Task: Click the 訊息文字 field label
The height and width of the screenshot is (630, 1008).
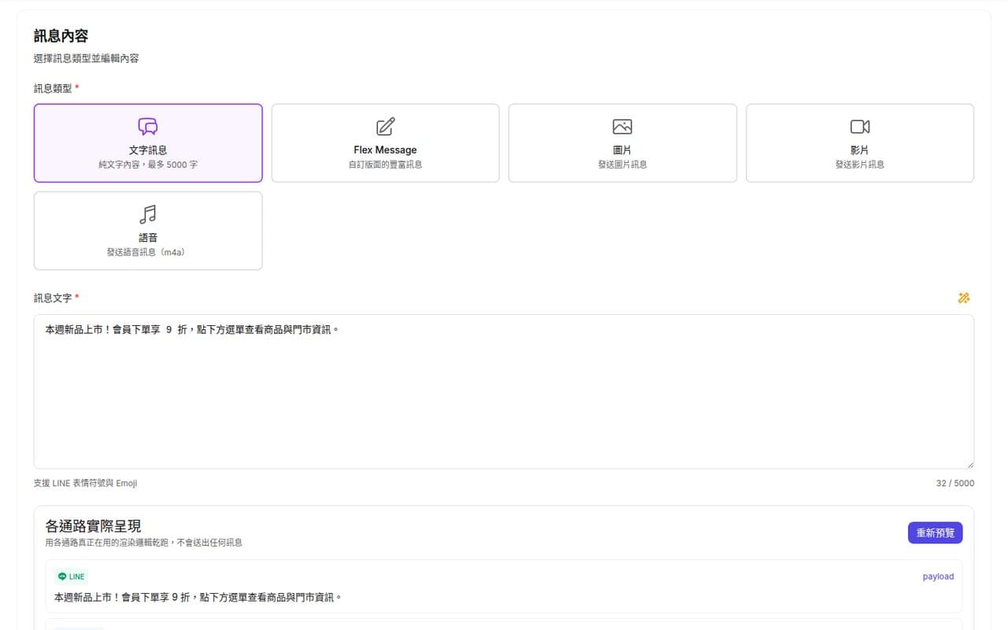Action: pos(53,298)
